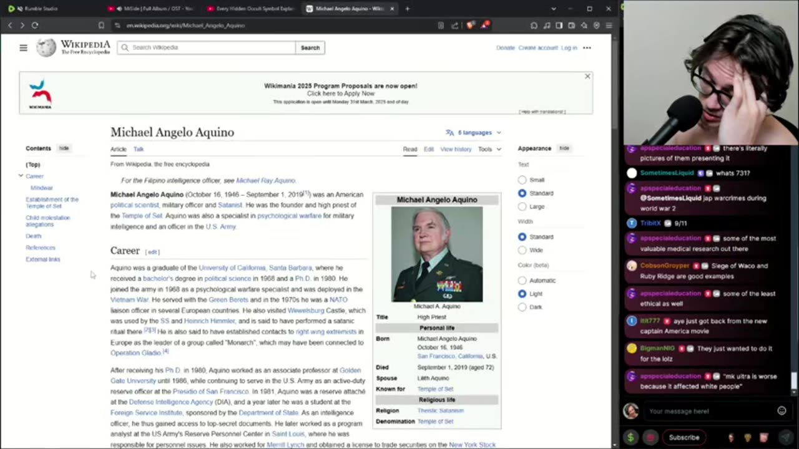799x449 pixels.
Task: Click the face emote in chat bar
Action: 731,437
